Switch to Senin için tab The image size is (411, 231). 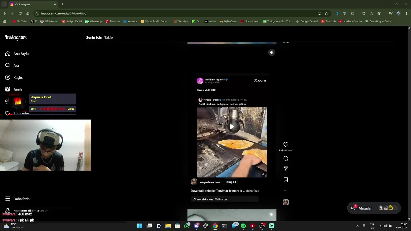[x=94, y=38]
